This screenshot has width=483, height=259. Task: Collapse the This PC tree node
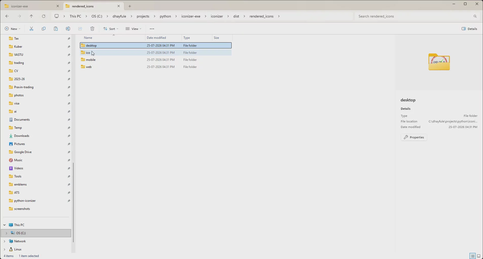click(x=5, y=225)
